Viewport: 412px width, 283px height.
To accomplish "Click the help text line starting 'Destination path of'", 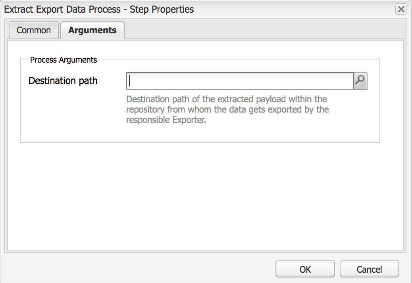I will (x=227, y=99).
